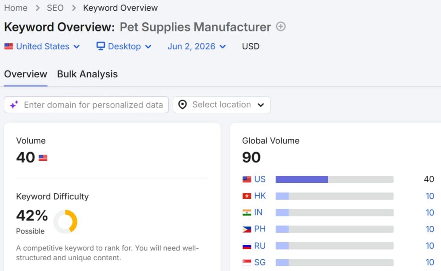Click the SG volume value 10
This screenshot has height=271, width=441.
430,262
